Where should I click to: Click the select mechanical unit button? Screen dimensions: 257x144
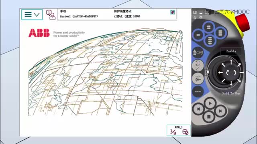(x=198, y=52)
